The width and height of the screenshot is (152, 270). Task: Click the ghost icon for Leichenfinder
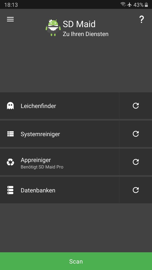(10, 106)
